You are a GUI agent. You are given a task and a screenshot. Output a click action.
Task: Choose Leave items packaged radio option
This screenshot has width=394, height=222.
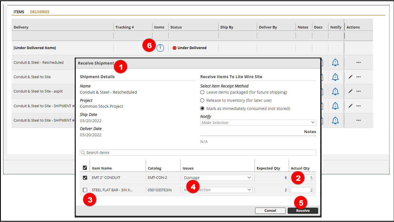pyautogui.click(x=202, y=92)
